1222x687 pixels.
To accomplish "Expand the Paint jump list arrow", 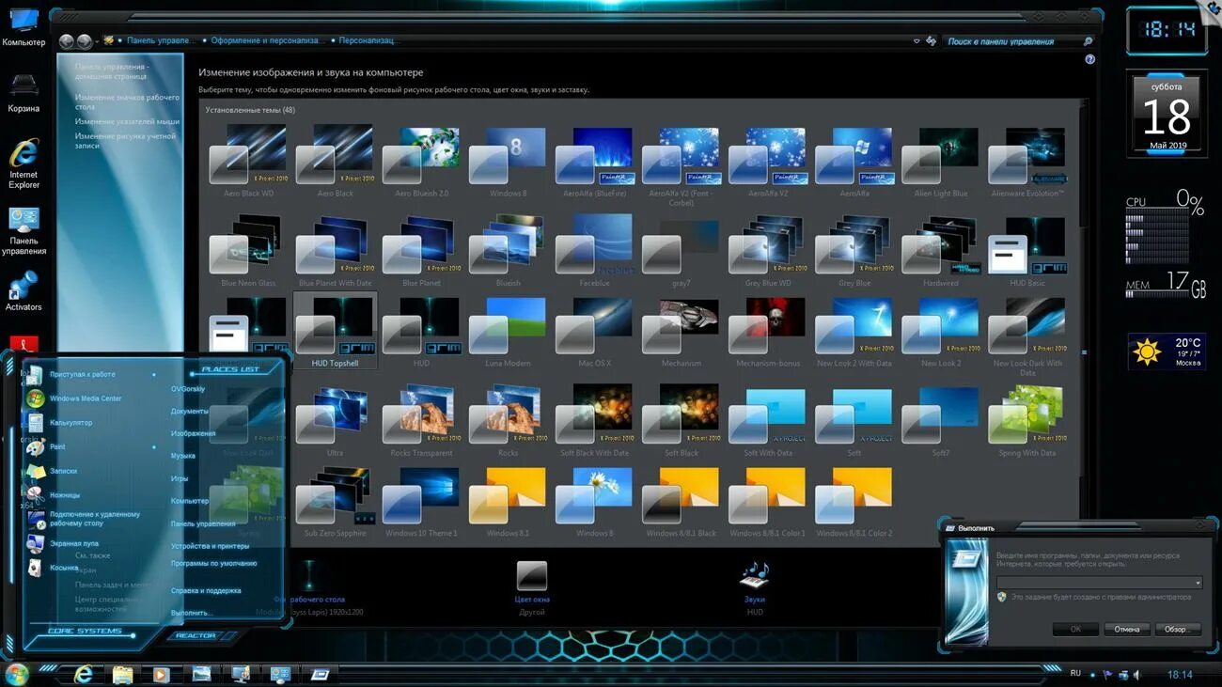I will point(154,447).
